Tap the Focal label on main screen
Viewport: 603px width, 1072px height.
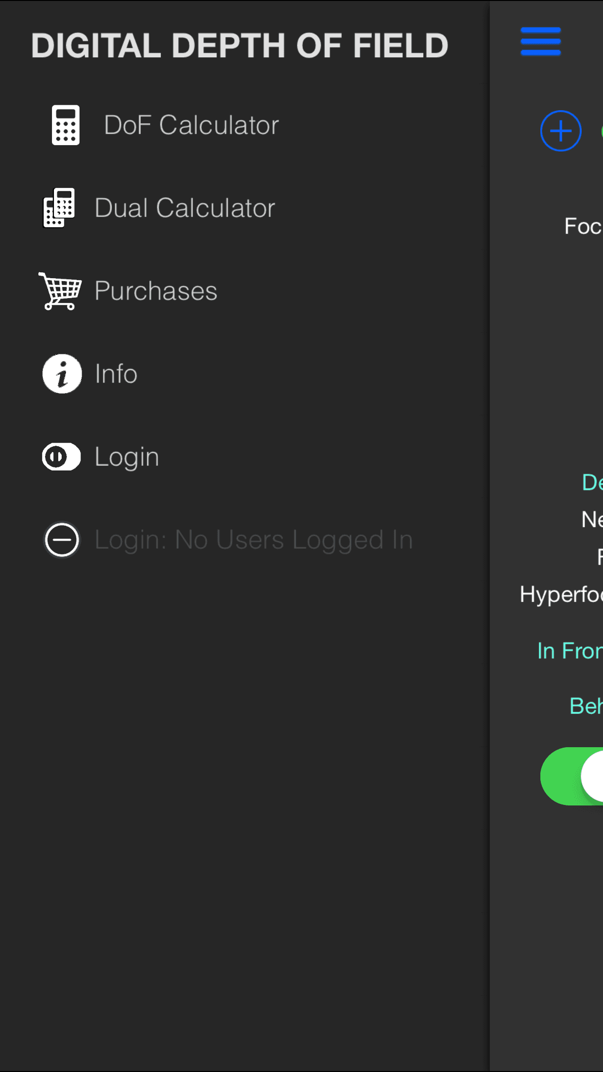584,226
